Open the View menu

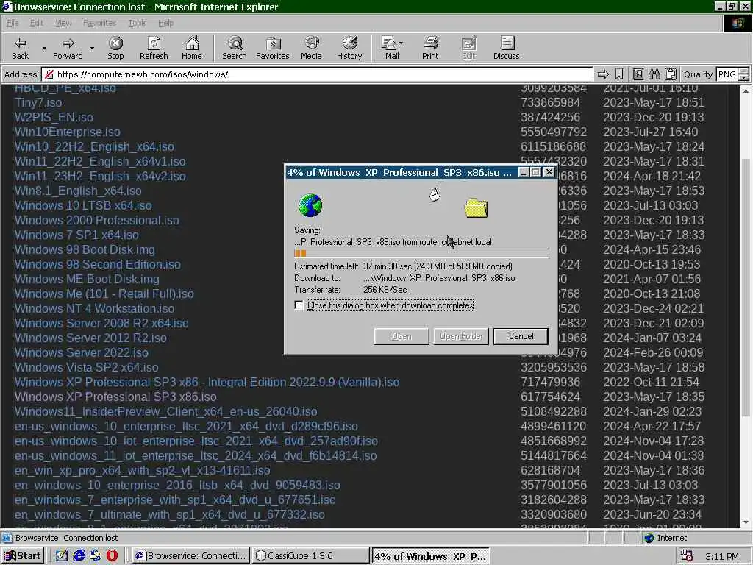pos(63,23)
